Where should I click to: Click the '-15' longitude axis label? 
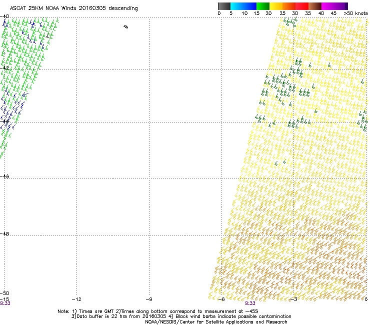pyautogui.click(x=4, y=299)
